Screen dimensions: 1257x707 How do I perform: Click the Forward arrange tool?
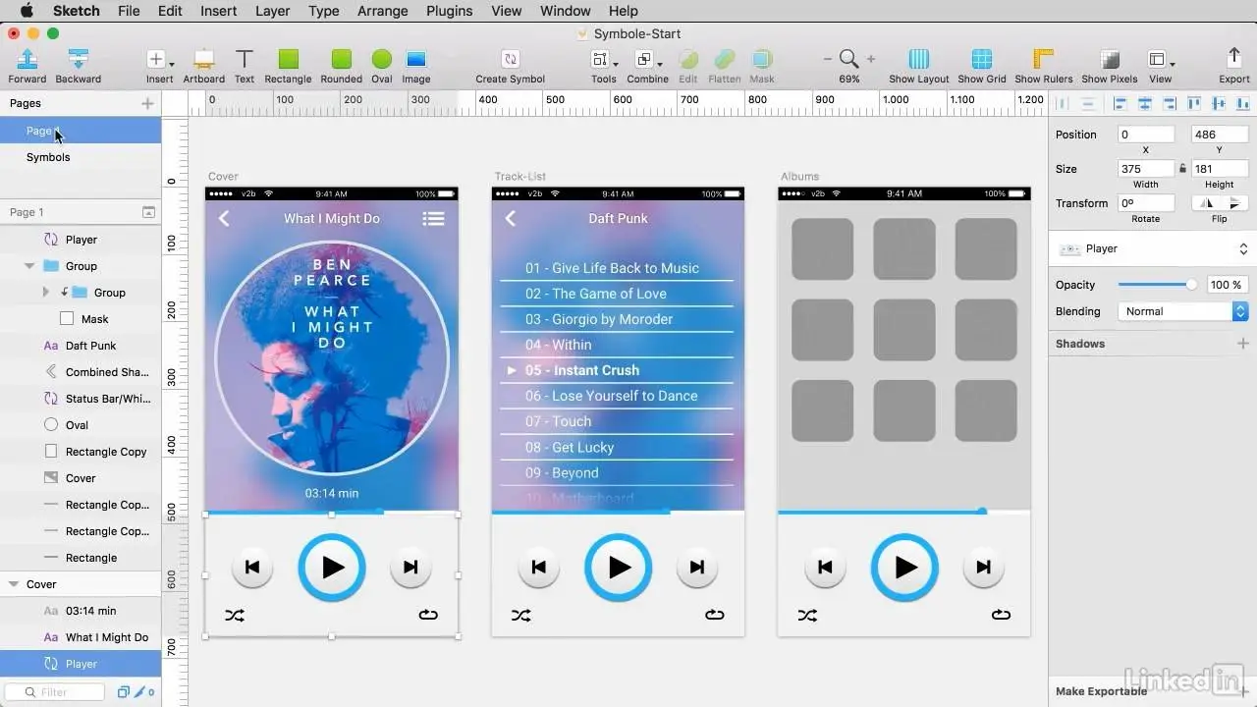pos(27,65)
